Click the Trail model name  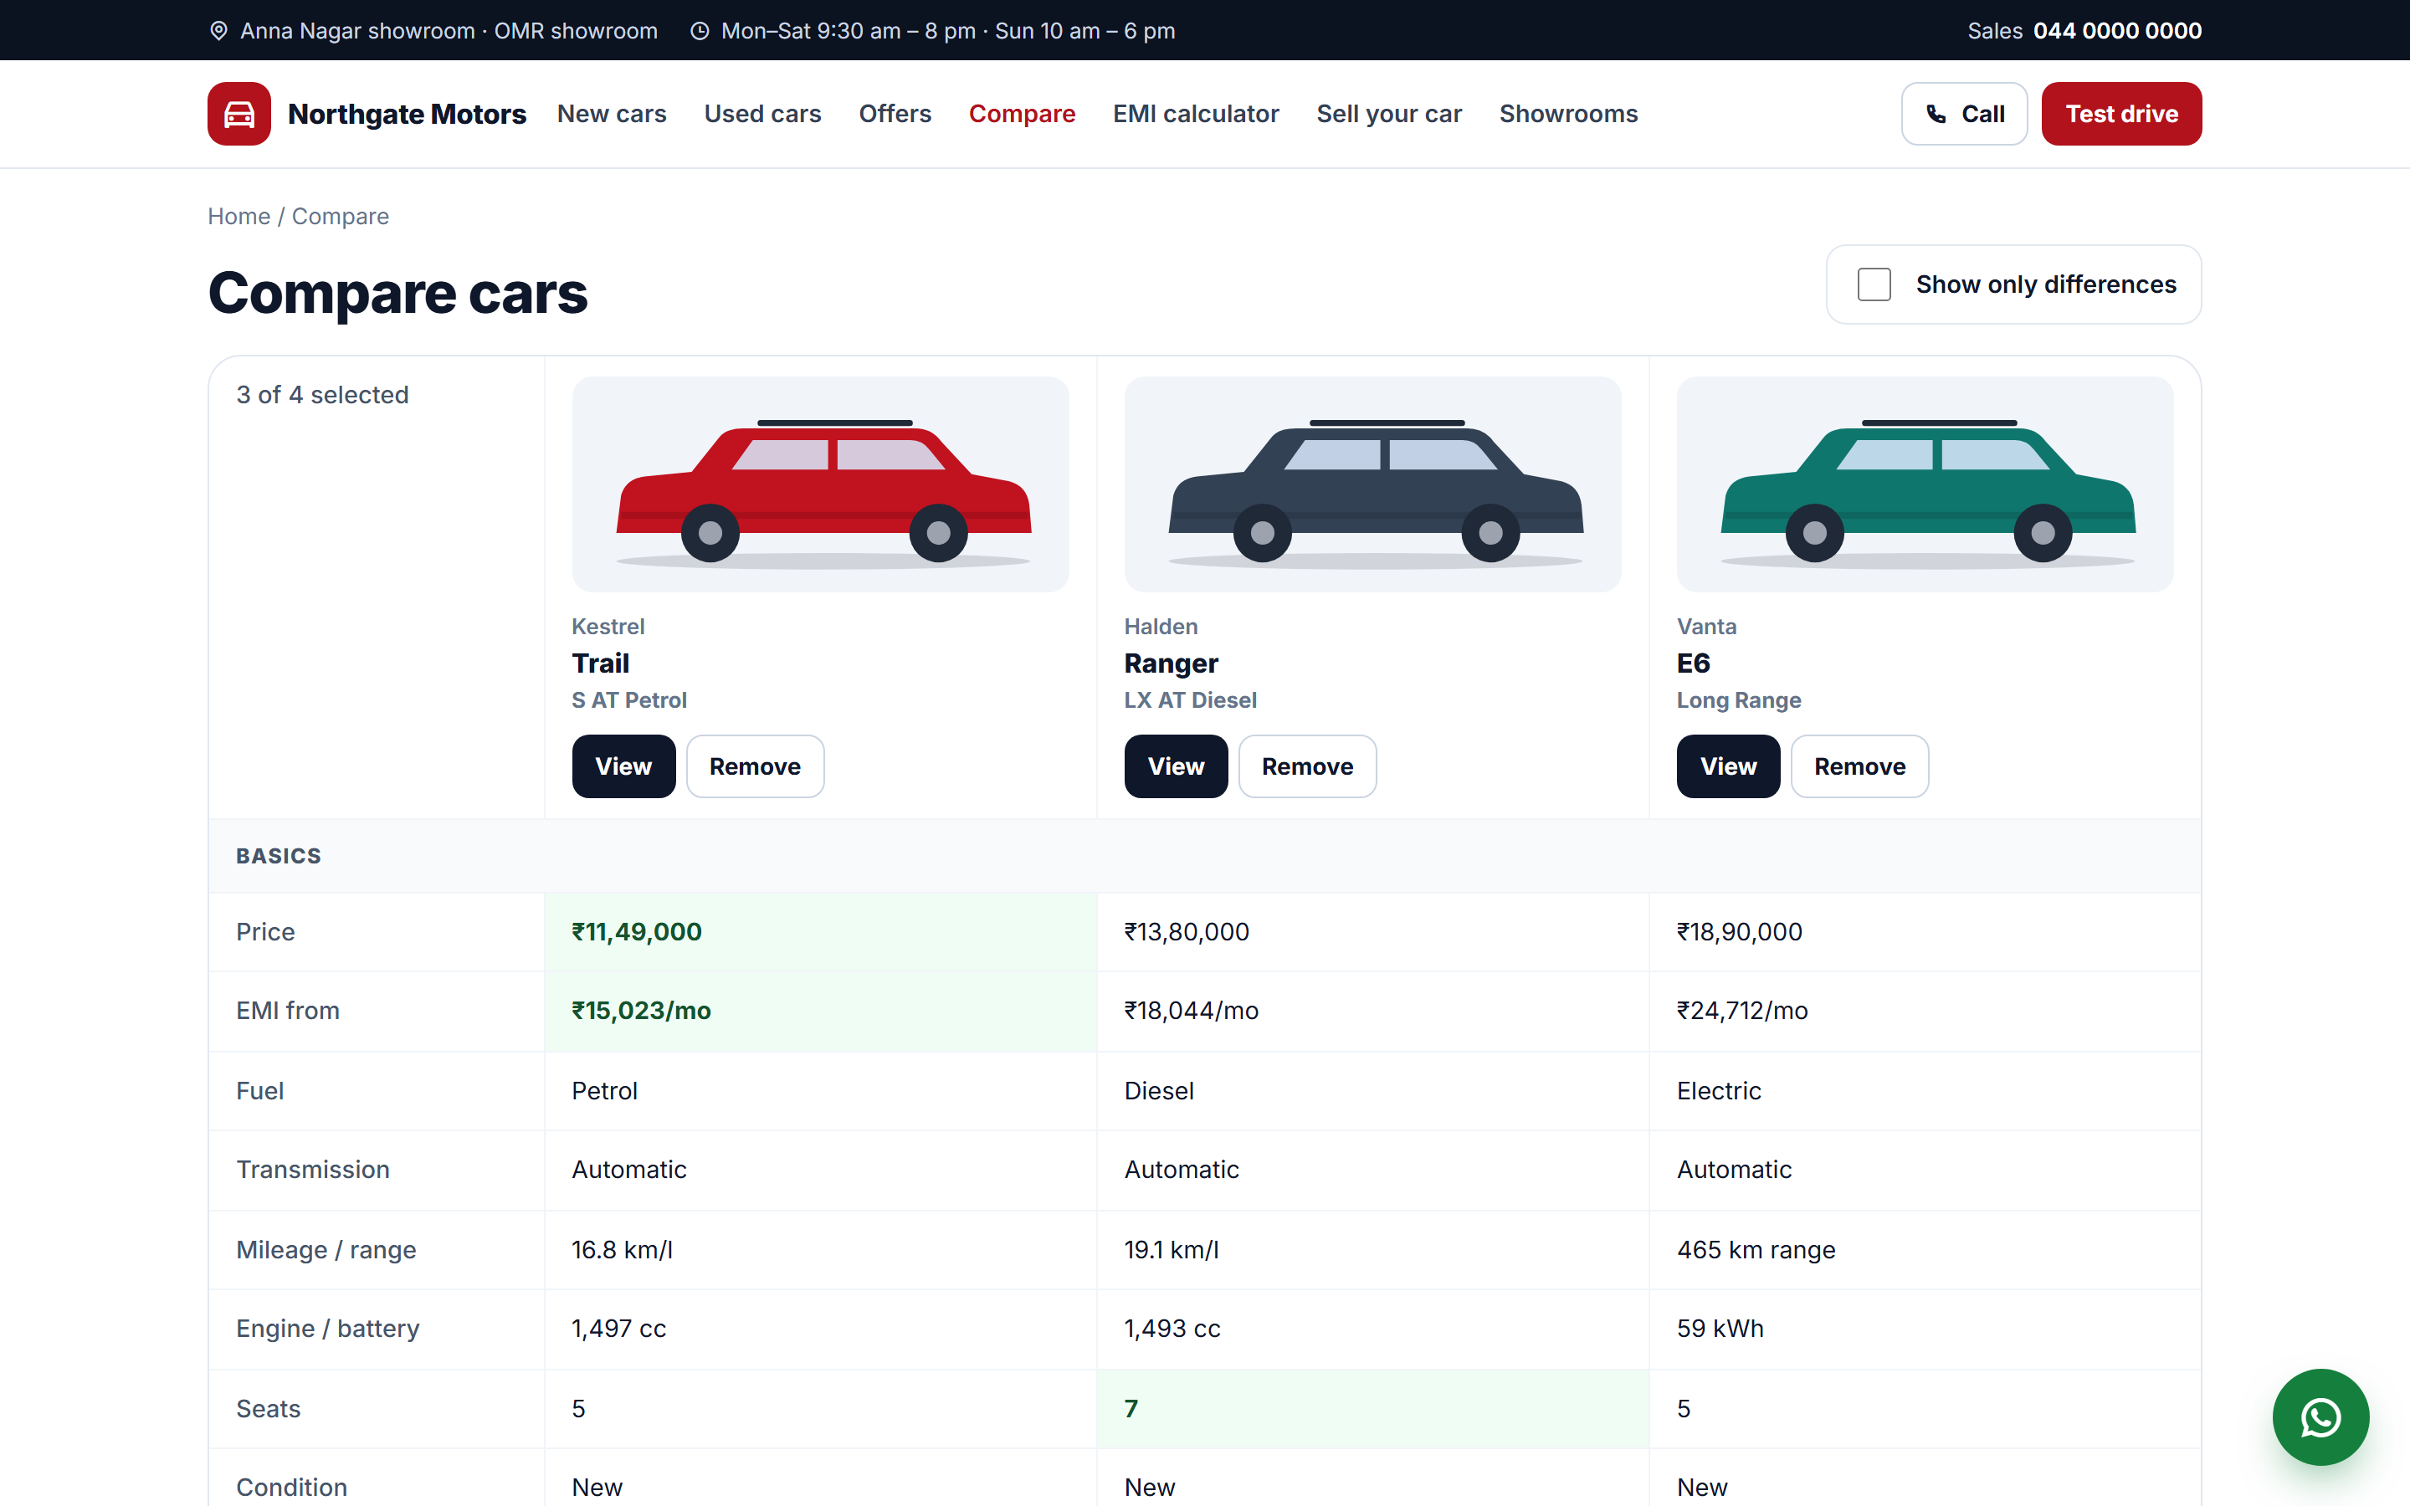pos(601,663)
